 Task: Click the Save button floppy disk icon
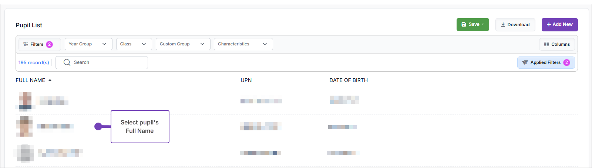(x=464, y=25)
